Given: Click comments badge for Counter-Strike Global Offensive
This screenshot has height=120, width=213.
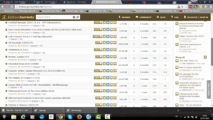Looking at the screenshot, I should click(98, 71).
